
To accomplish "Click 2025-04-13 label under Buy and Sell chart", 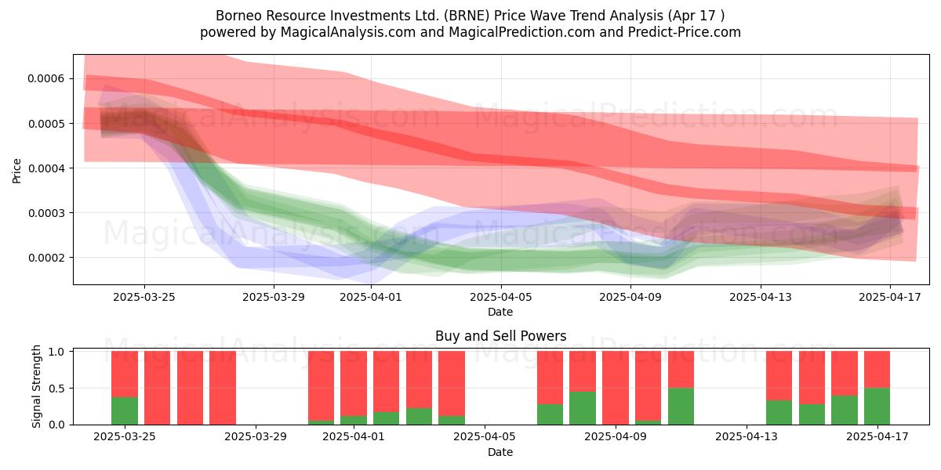I will coord(746,437).
